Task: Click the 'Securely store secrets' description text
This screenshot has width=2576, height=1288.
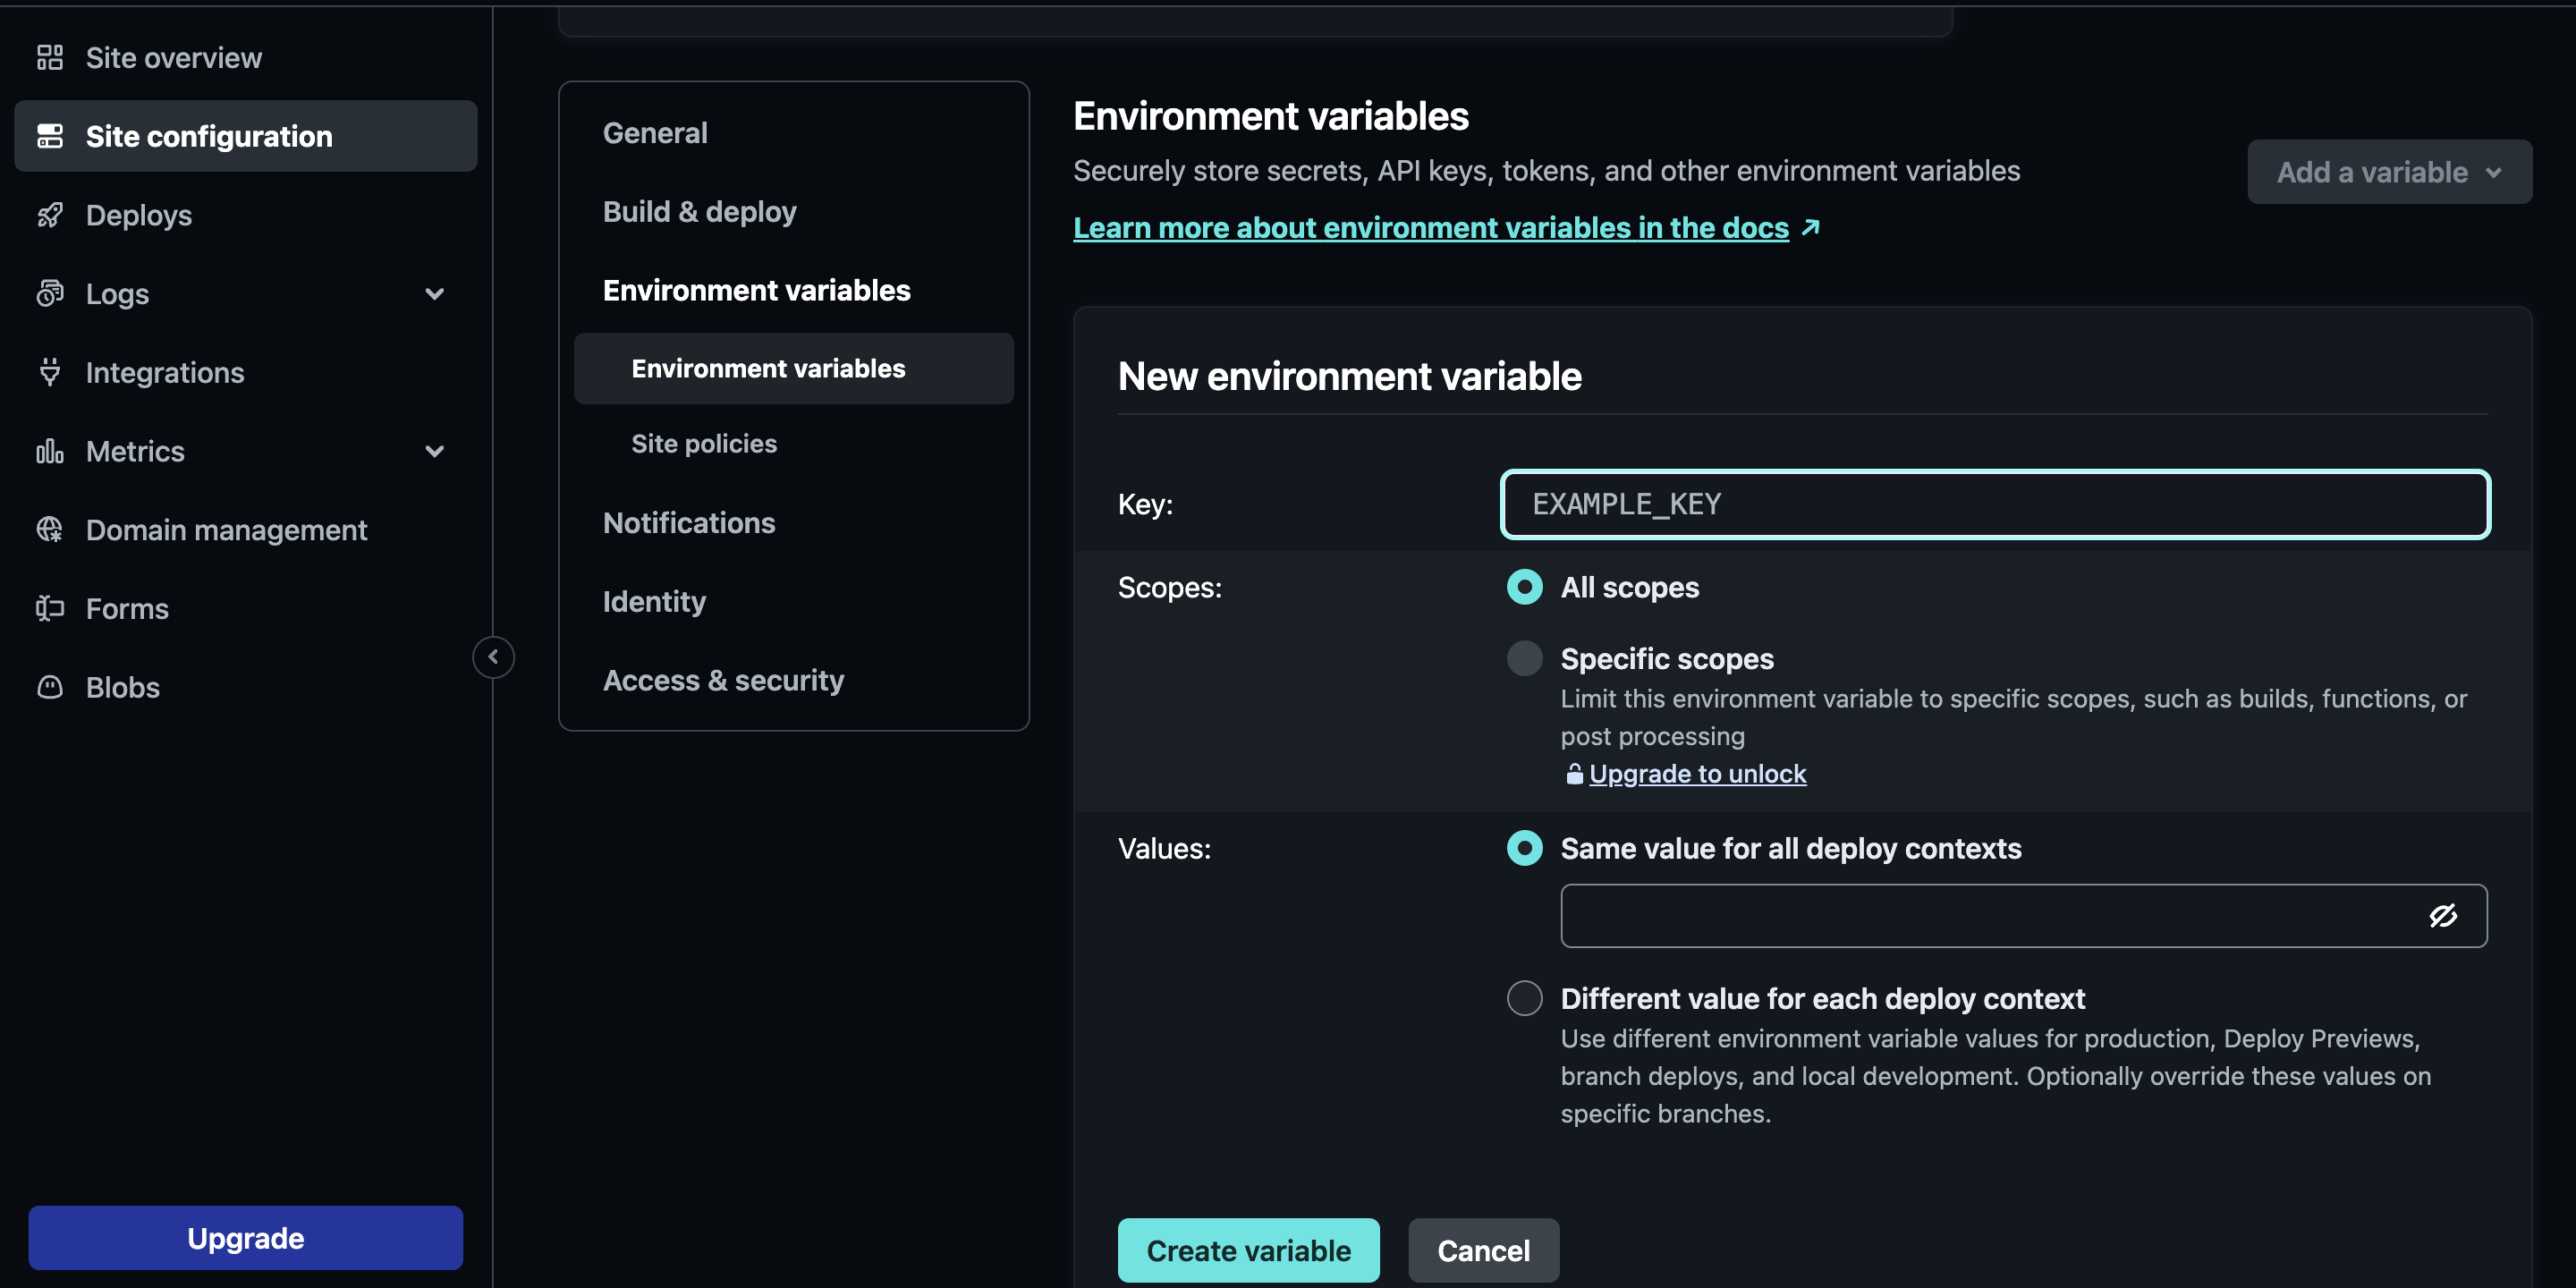Action: coord(1547,171)
